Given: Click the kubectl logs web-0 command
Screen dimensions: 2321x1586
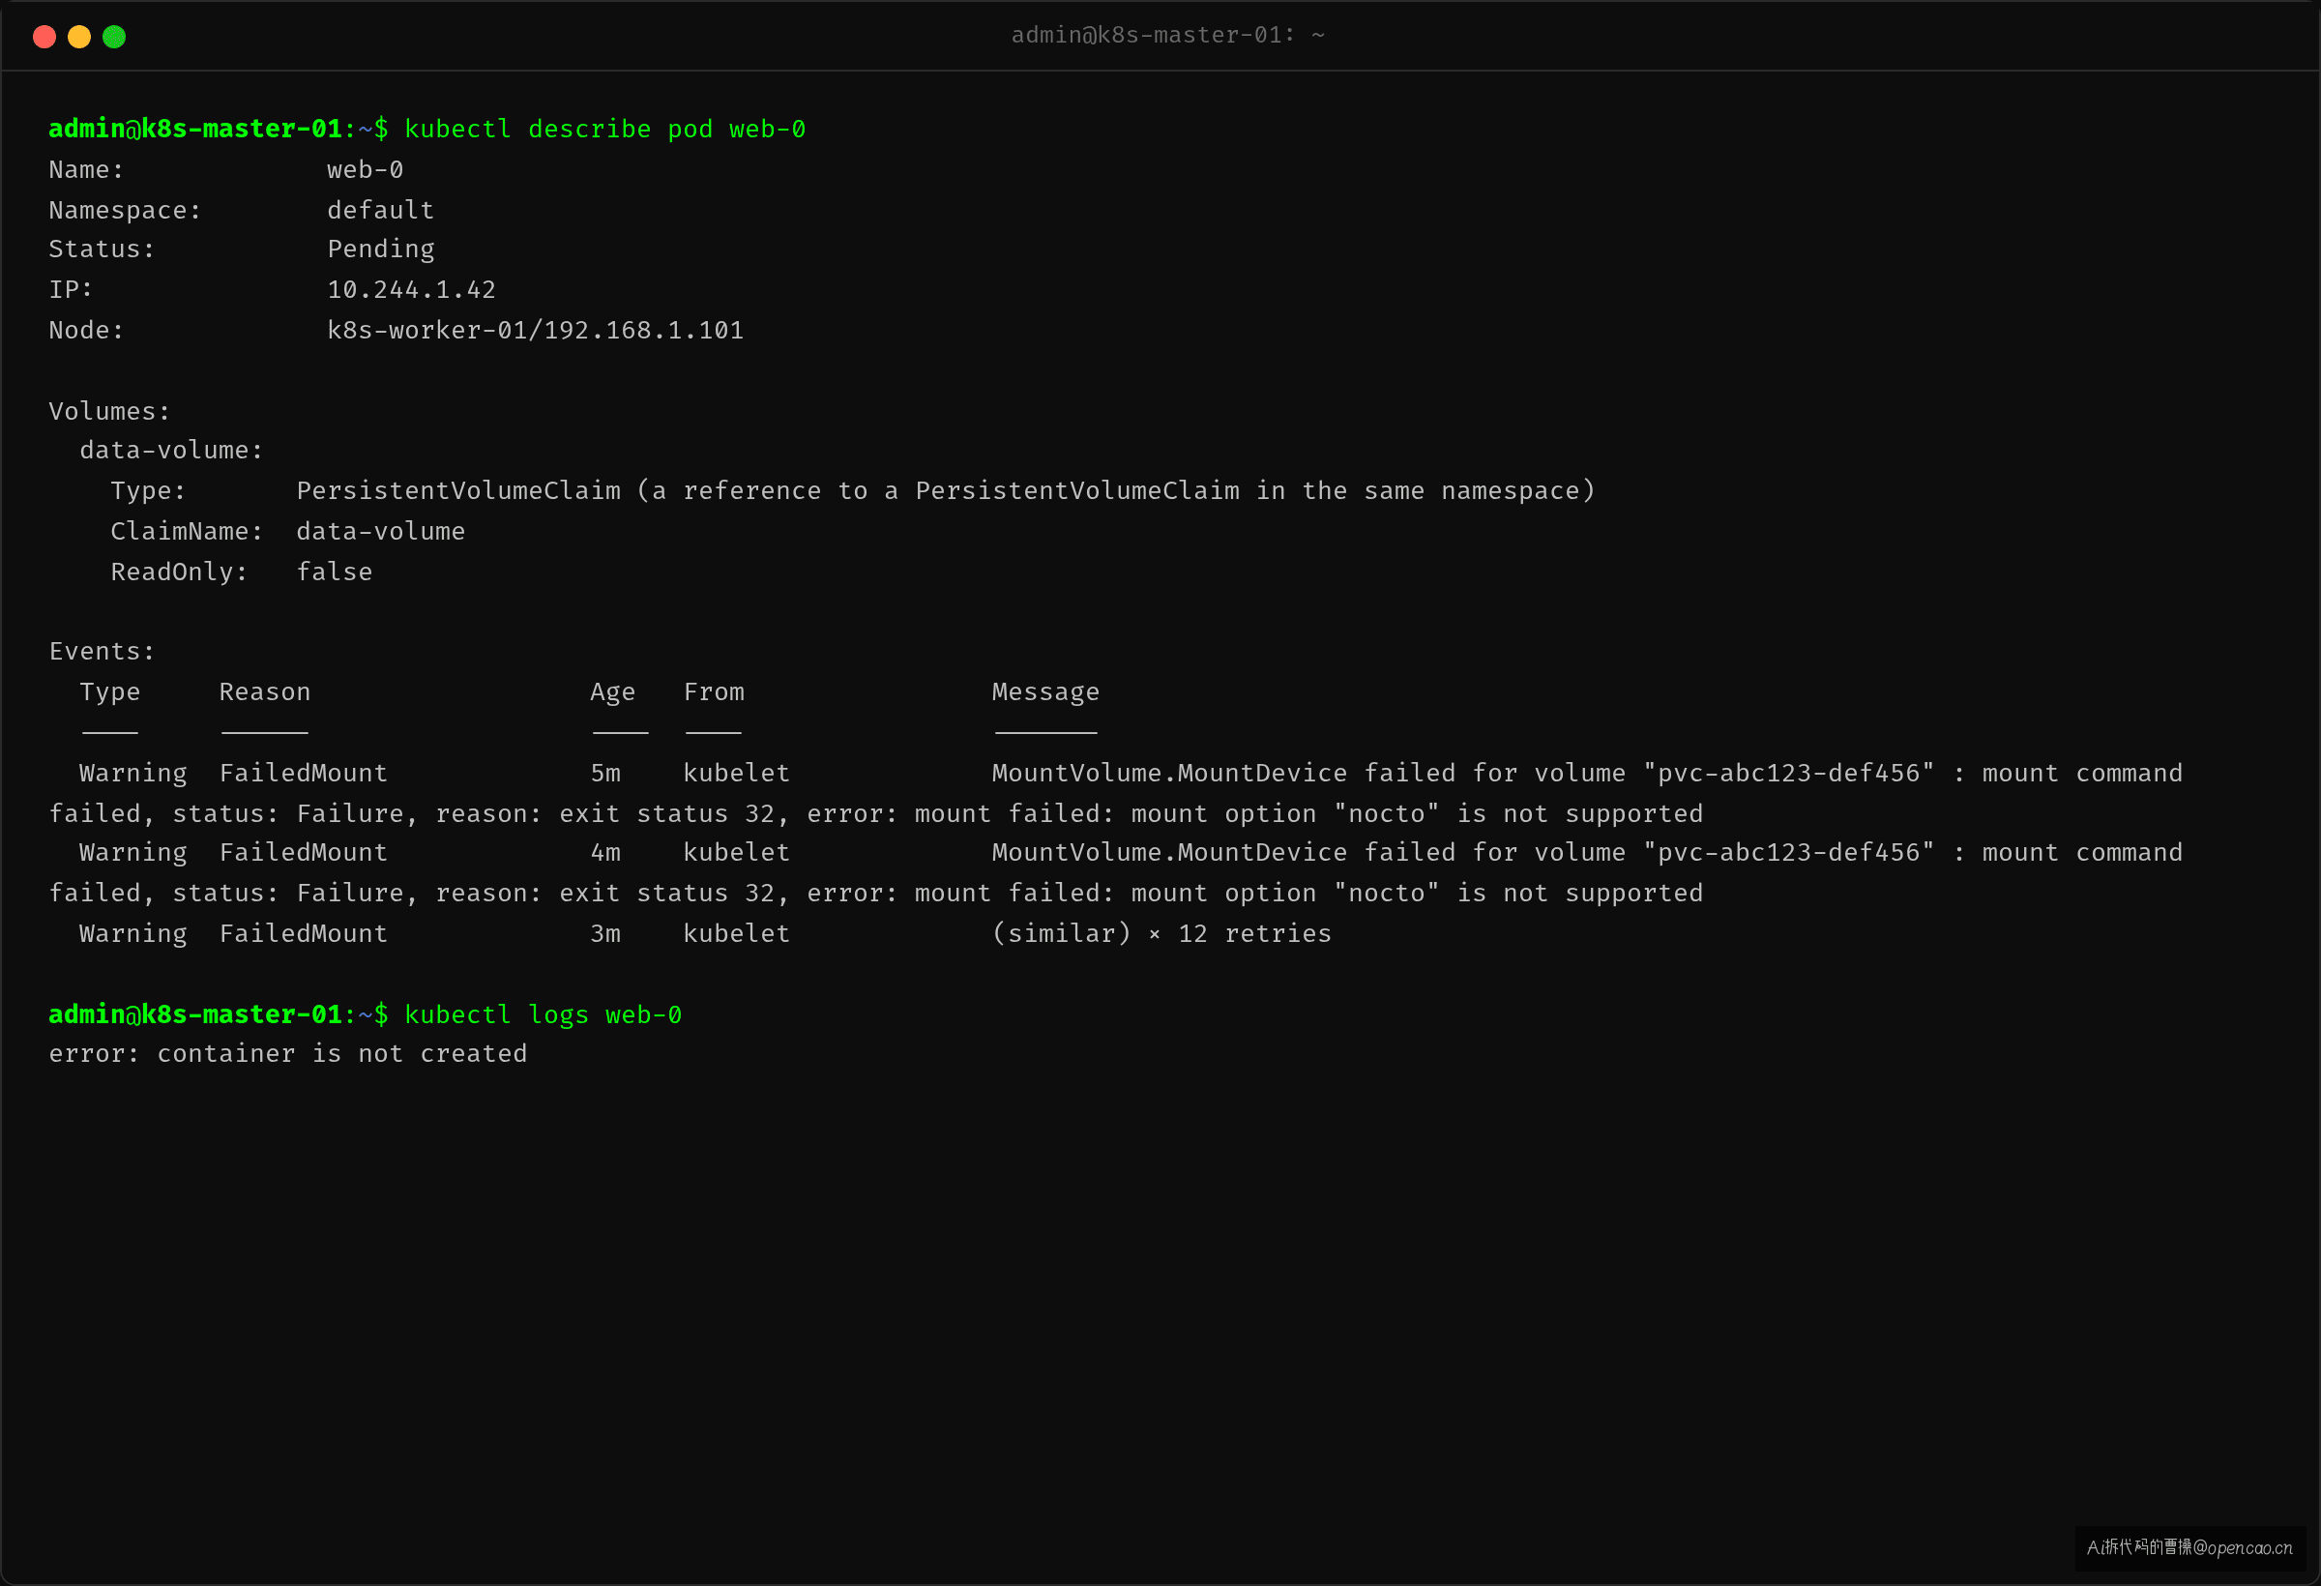Looking at the screenshot, I should [543, 1014].
